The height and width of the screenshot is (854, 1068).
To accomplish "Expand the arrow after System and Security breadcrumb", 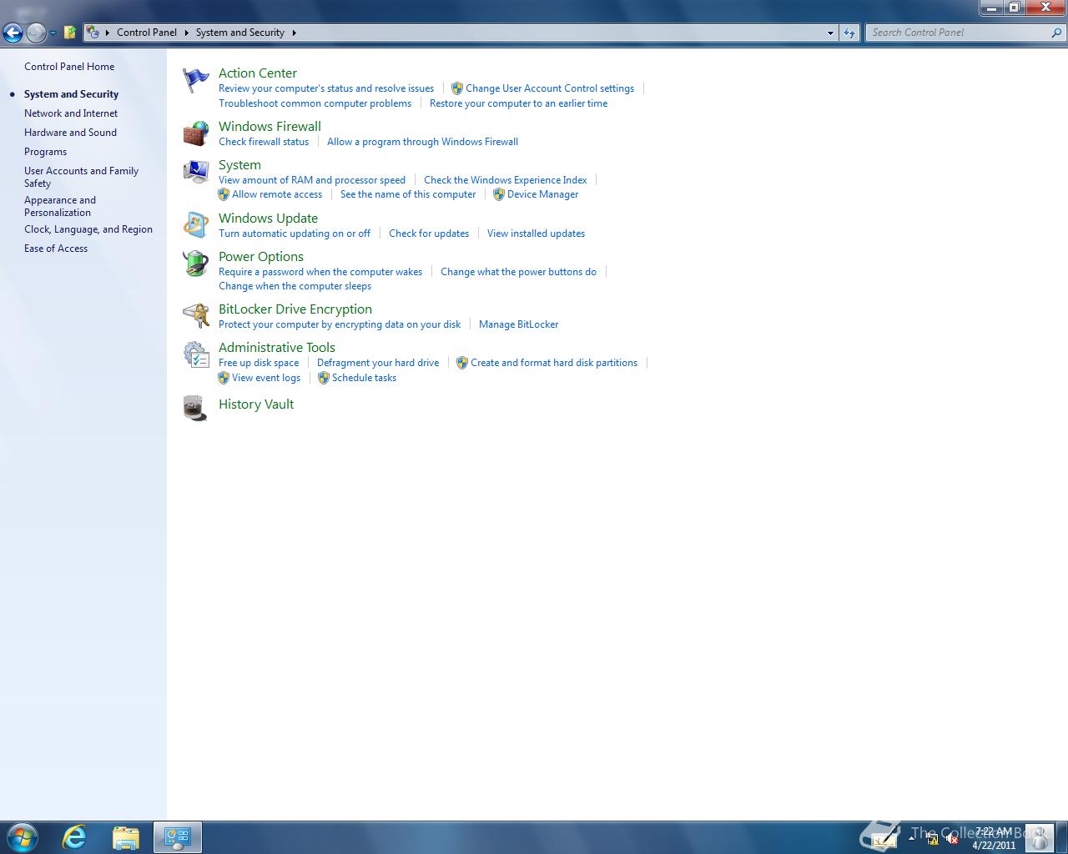I will coord(294,33).
